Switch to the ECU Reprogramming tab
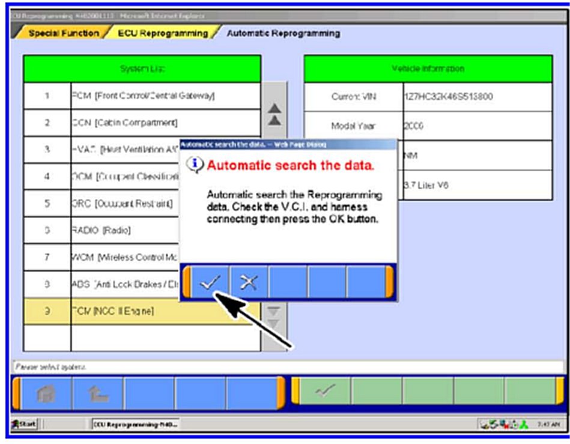This screenshot has width=570, height=444. (x=163, y=33)
